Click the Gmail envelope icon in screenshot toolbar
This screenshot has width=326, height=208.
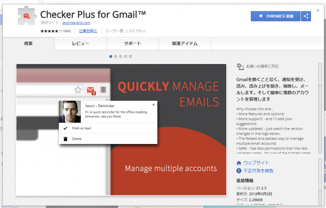pyautogui.click(x=91, y=91)
